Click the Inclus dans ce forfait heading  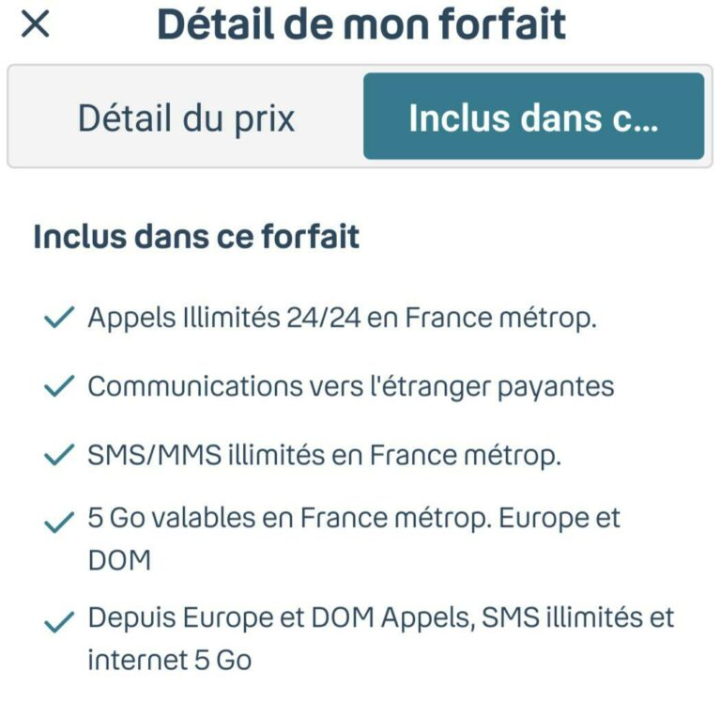point(196,237)
